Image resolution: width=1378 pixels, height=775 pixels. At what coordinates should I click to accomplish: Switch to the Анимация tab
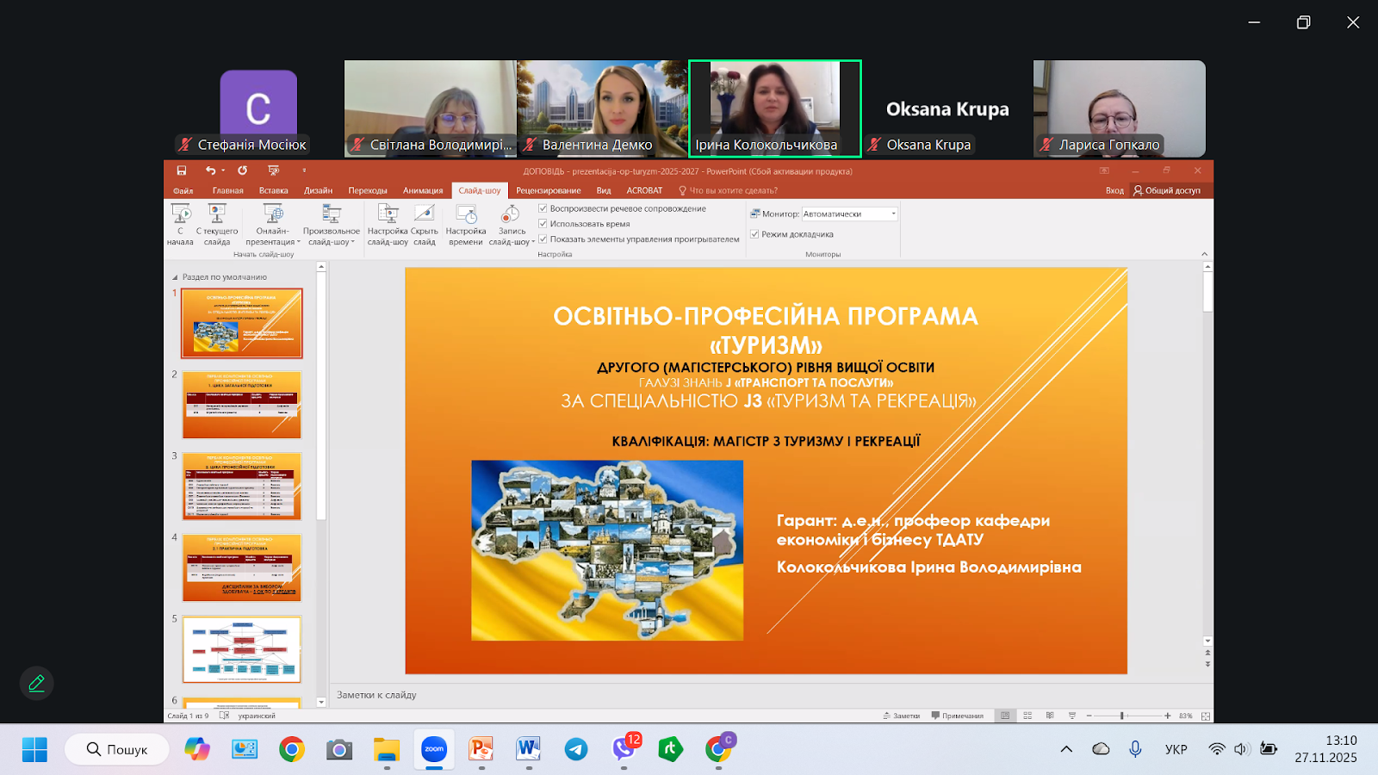point(423,190)
